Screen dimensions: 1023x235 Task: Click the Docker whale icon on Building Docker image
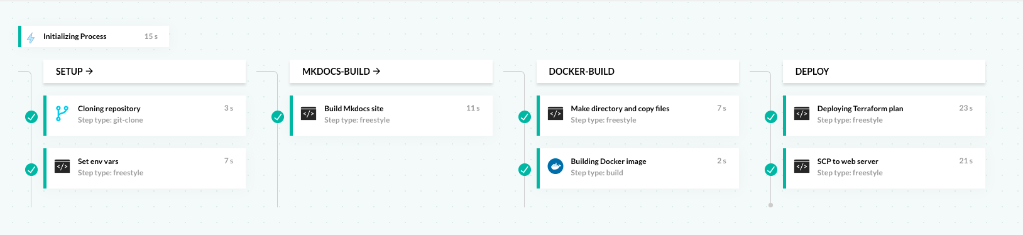tap(555, 167)
